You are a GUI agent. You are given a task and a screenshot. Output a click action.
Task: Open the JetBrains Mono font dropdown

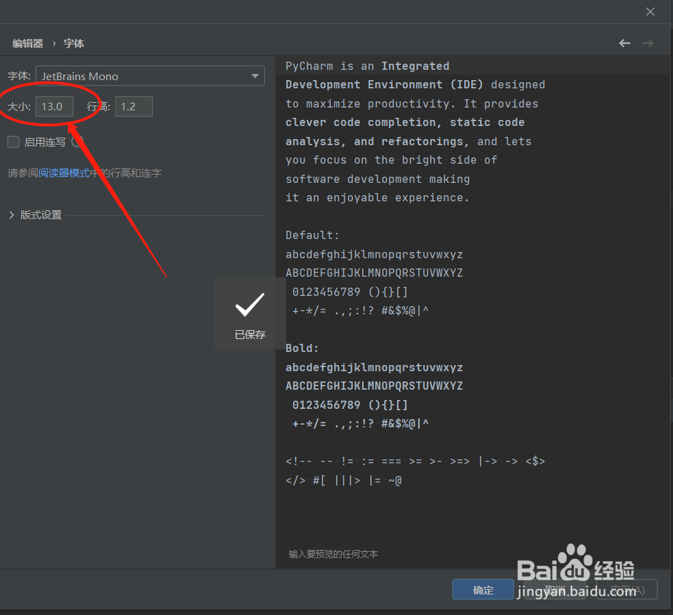click(150, 76)
